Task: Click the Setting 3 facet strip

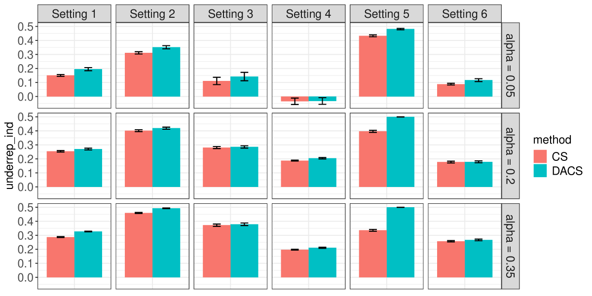Action: (230, 14)
